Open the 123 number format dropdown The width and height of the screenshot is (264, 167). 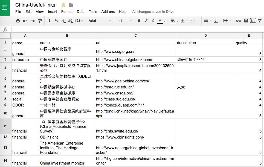tap(79, 21)
